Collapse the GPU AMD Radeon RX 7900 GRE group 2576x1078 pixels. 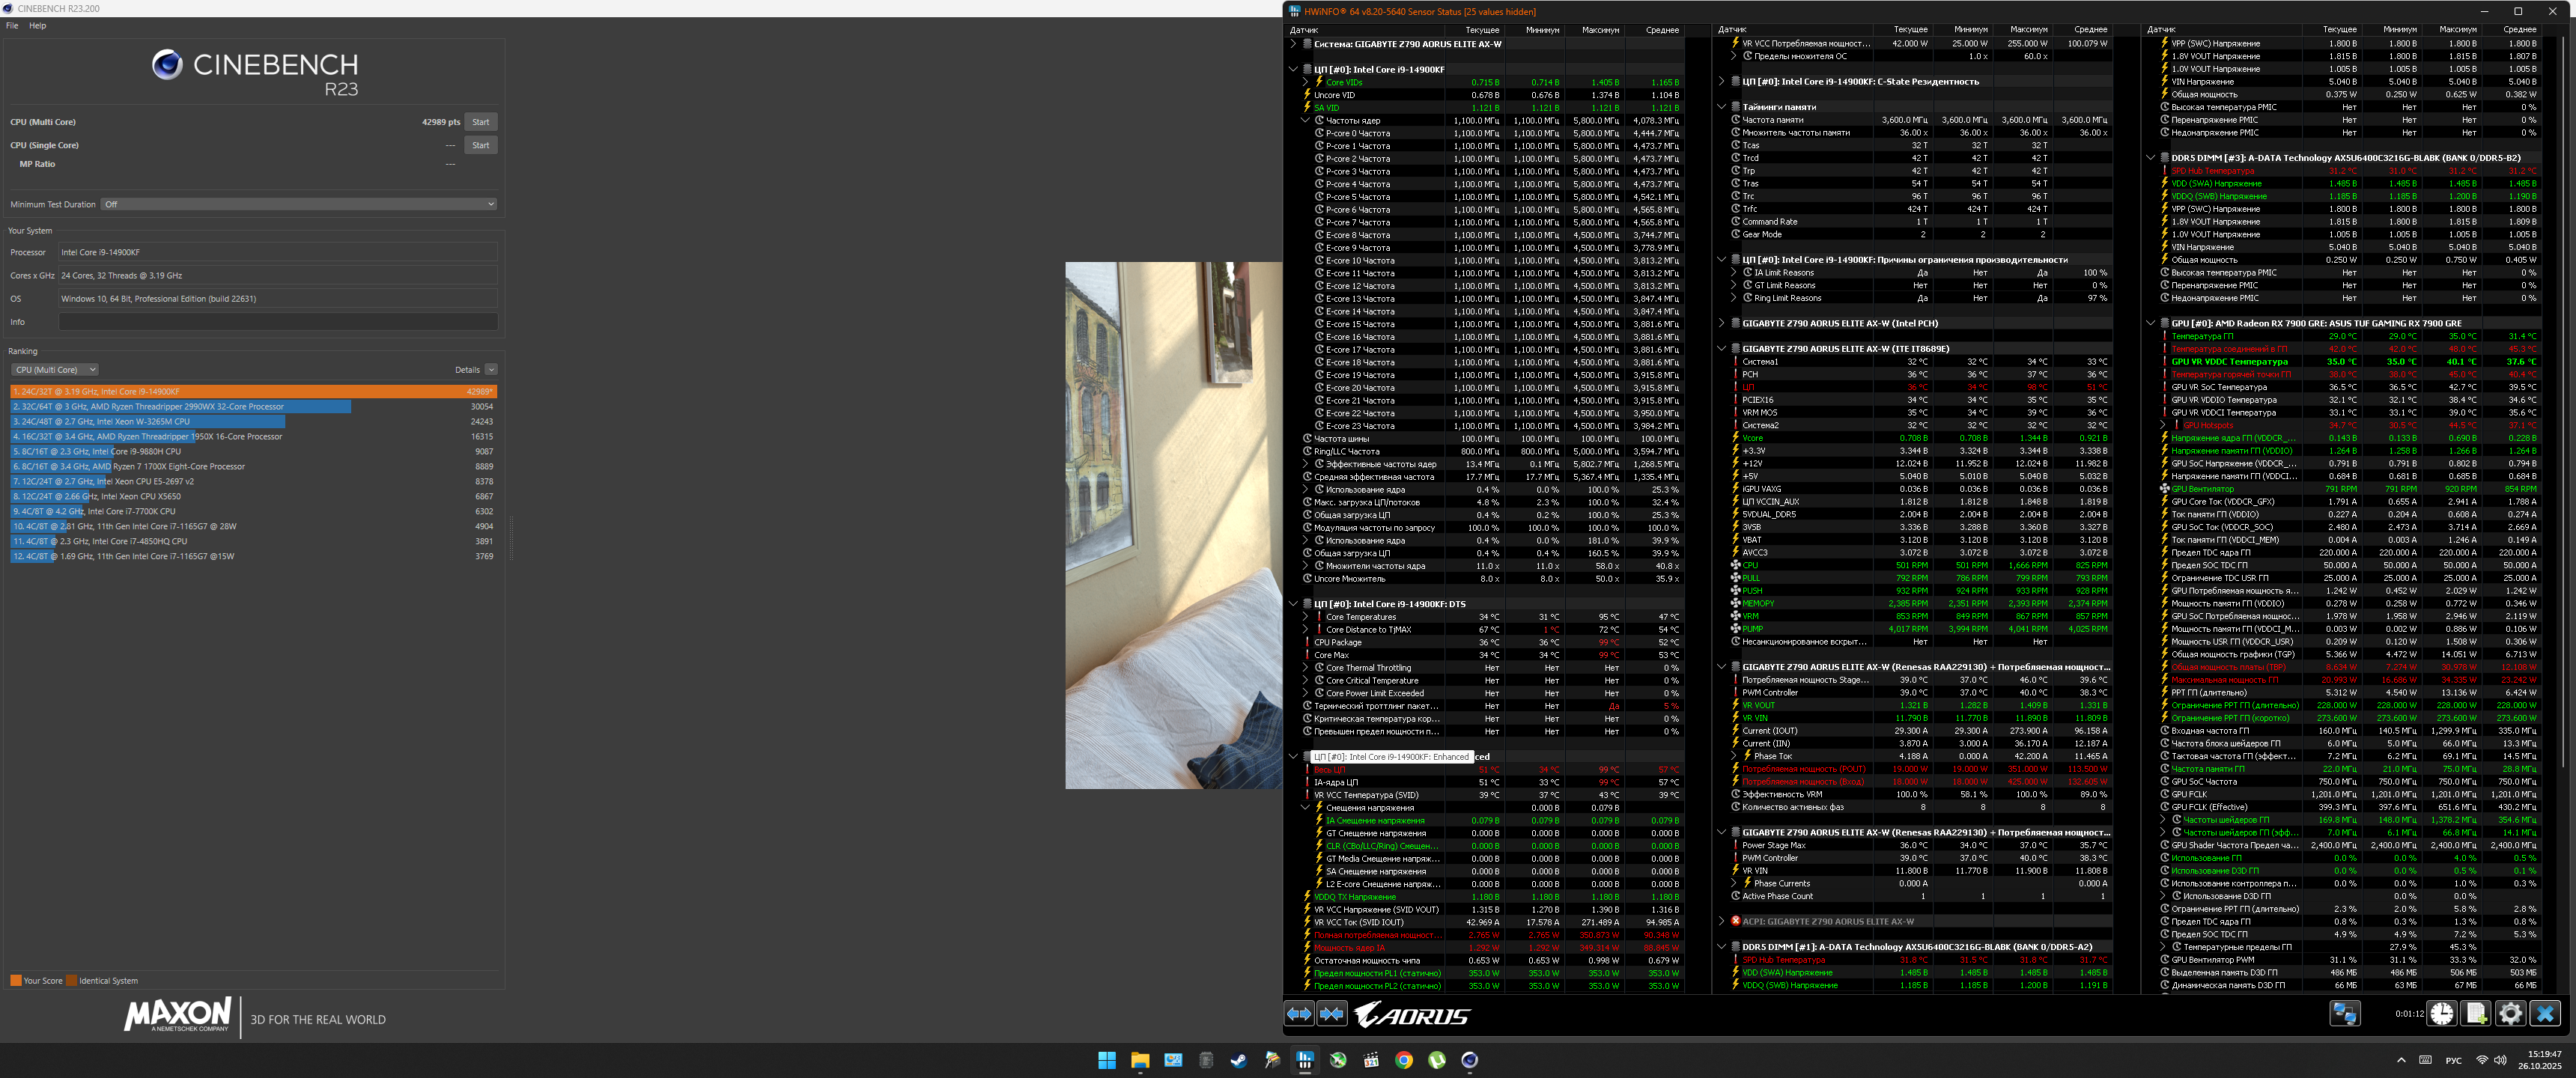click(2150, 324)
